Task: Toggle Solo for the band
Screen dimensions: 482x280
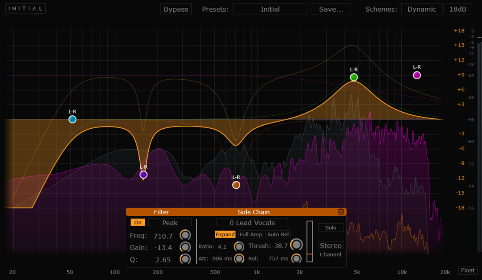Action: click(x=331, y=228)
